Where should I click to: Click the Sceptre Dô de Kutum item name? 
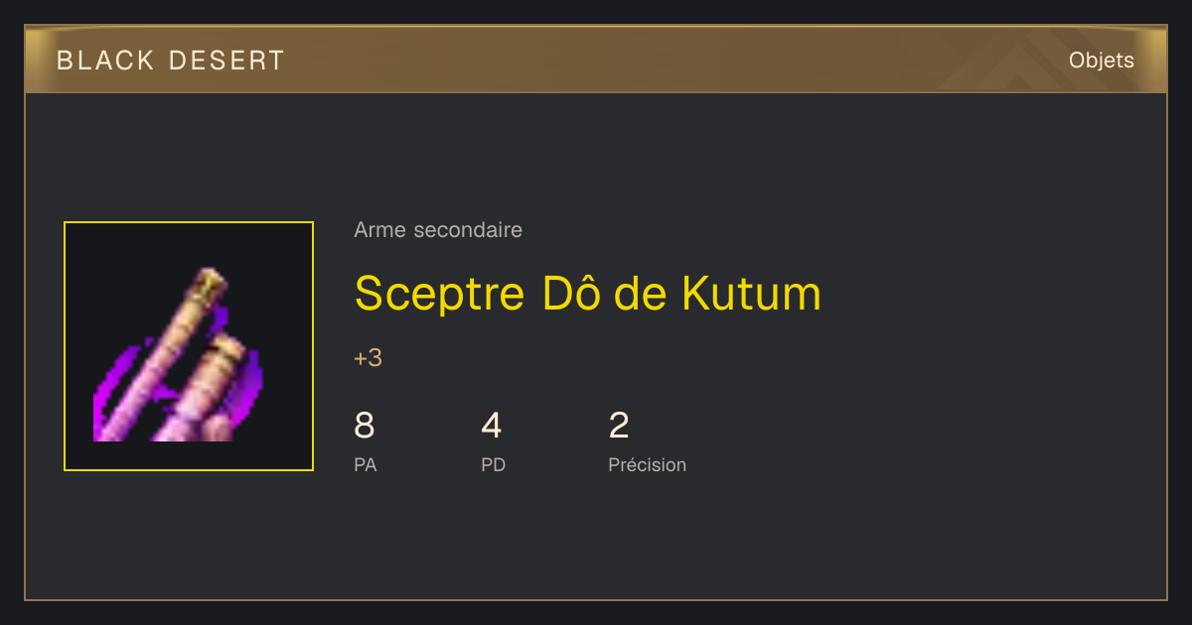(x=588, y=293)
